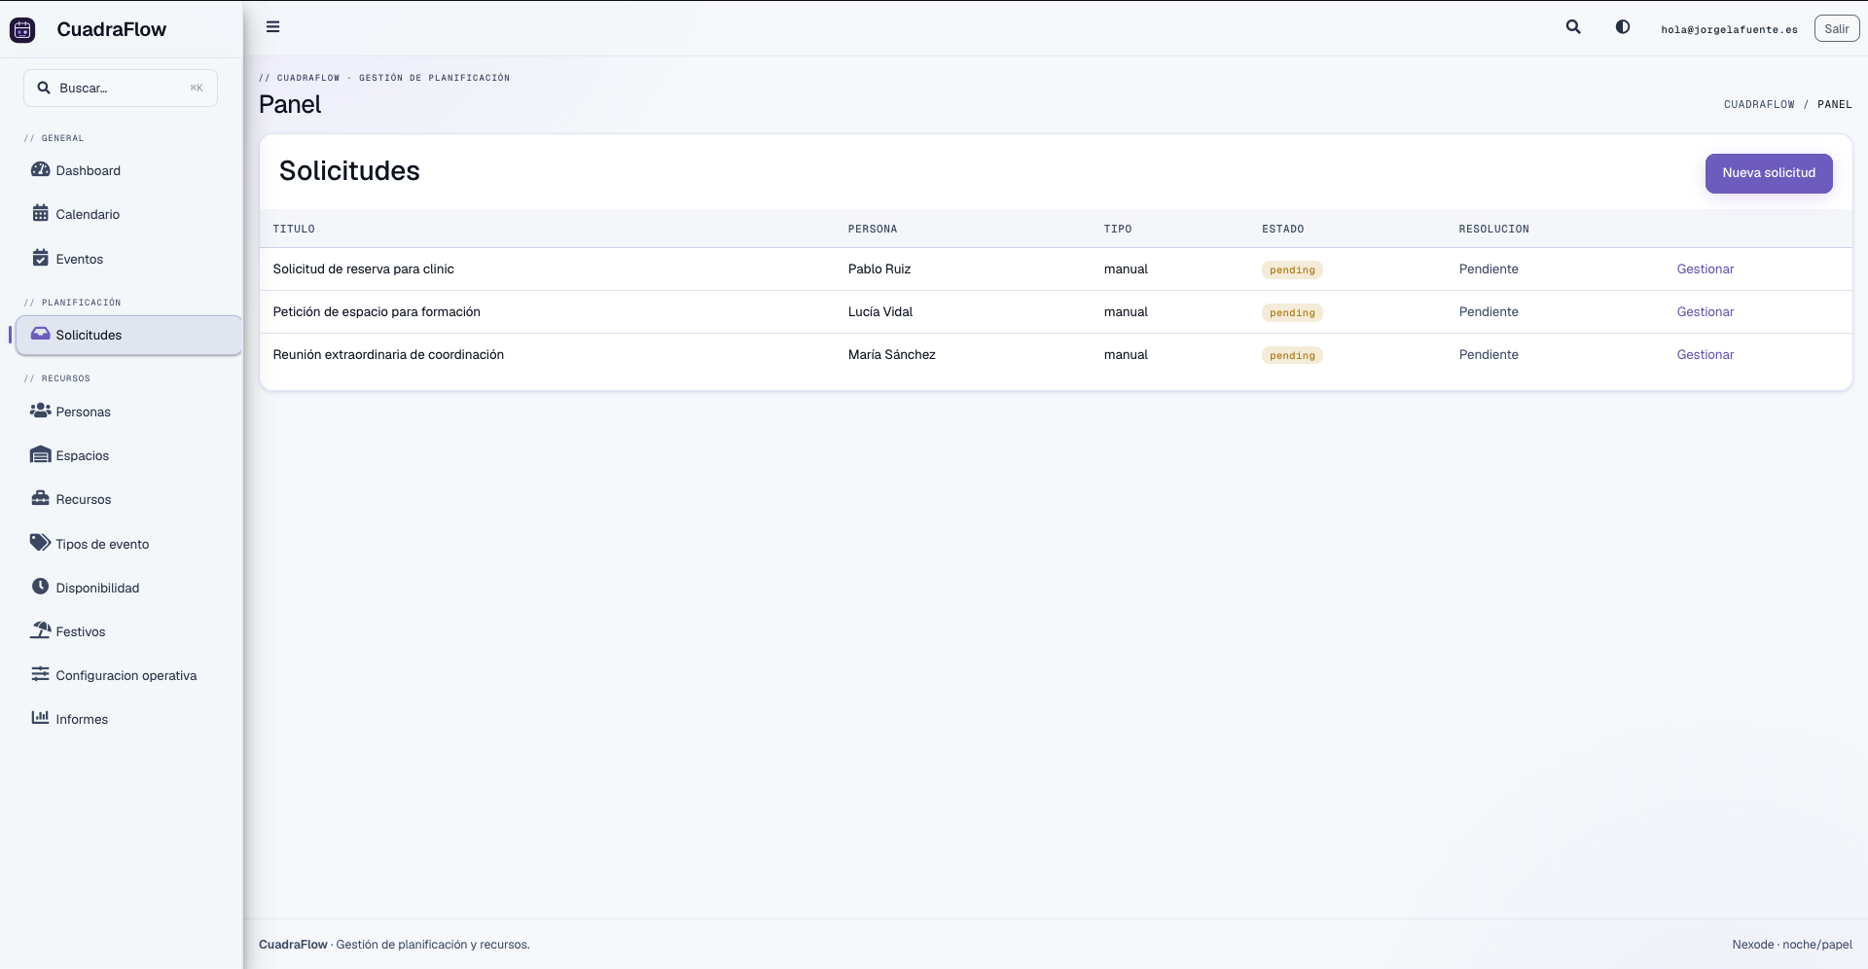The height and width of the screenshot is (969, 1868).
Task: Open search via top magnifier icon
Action: [1573, 27]
